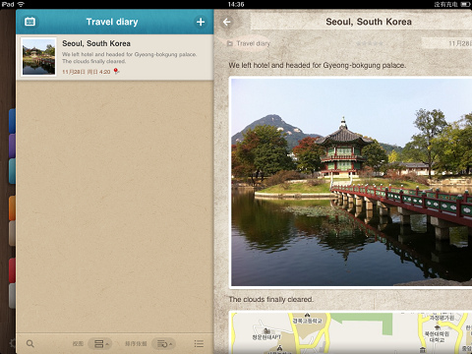Open the sort order dropdown
The width and height of the screenshot is (472, 354).
163,343
